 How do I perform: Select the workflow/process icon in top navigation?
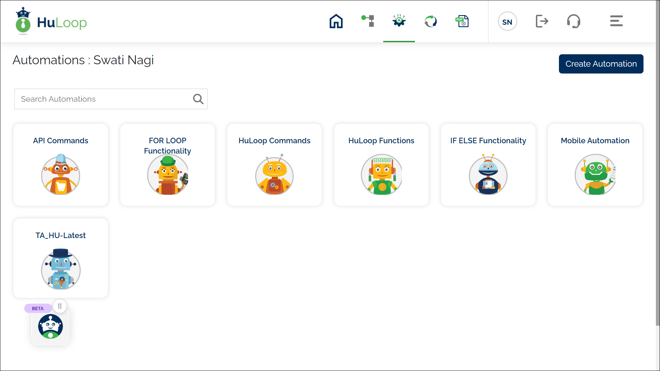(367, 21)
